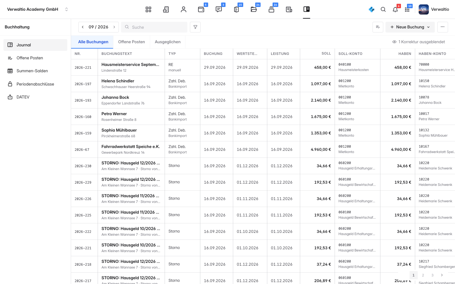This screenshot has width=455, height=284.
Task: Click the Suche search field
Action: pyautogui.click(x=154, y=27)
